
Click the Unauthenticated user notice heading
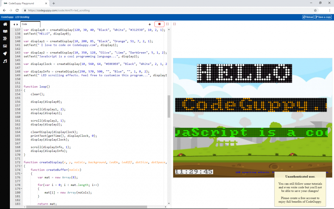[x=300, y=177]
